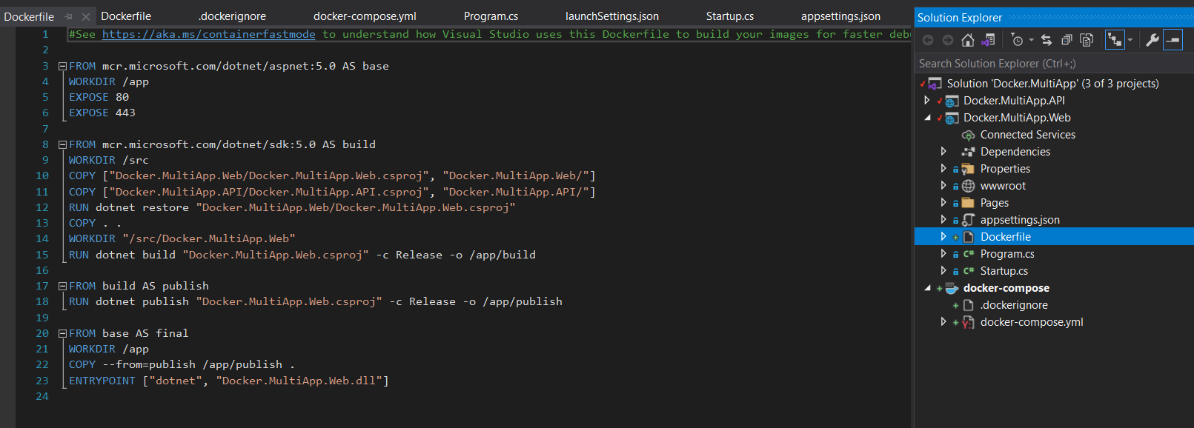
Task: Collapse the 'FROM ... AS build' code block
Action: tap(63, 144)
